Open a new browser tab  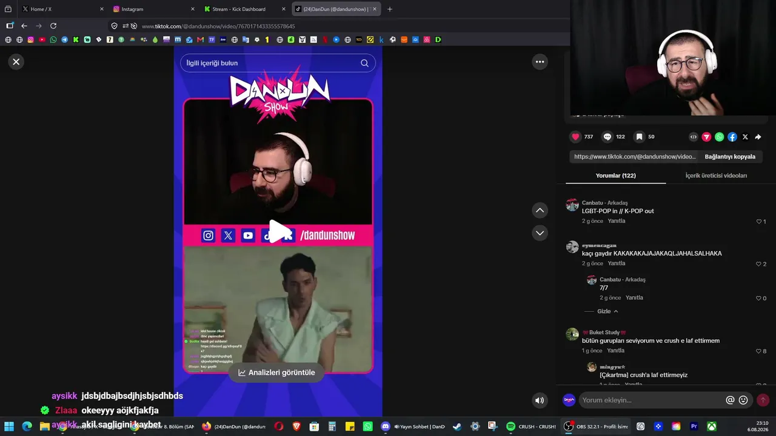(390, 9)
